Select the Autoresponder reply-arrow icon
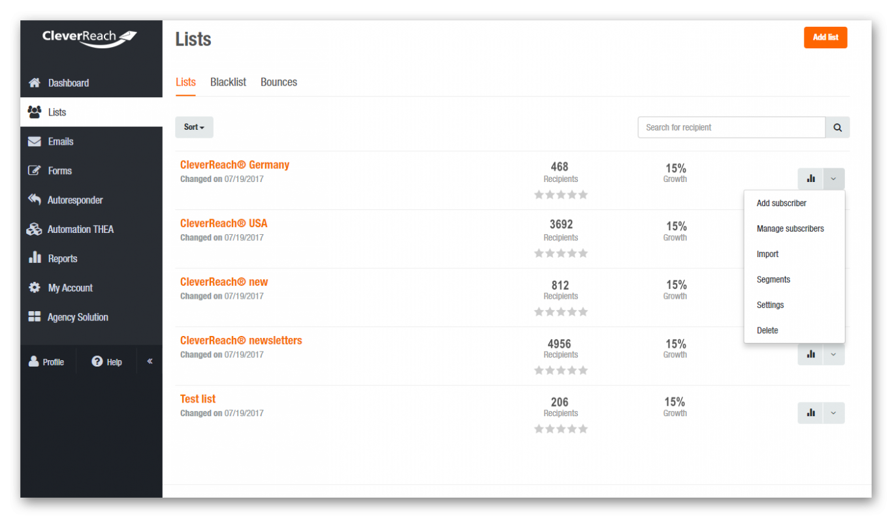 pos(35,200)
